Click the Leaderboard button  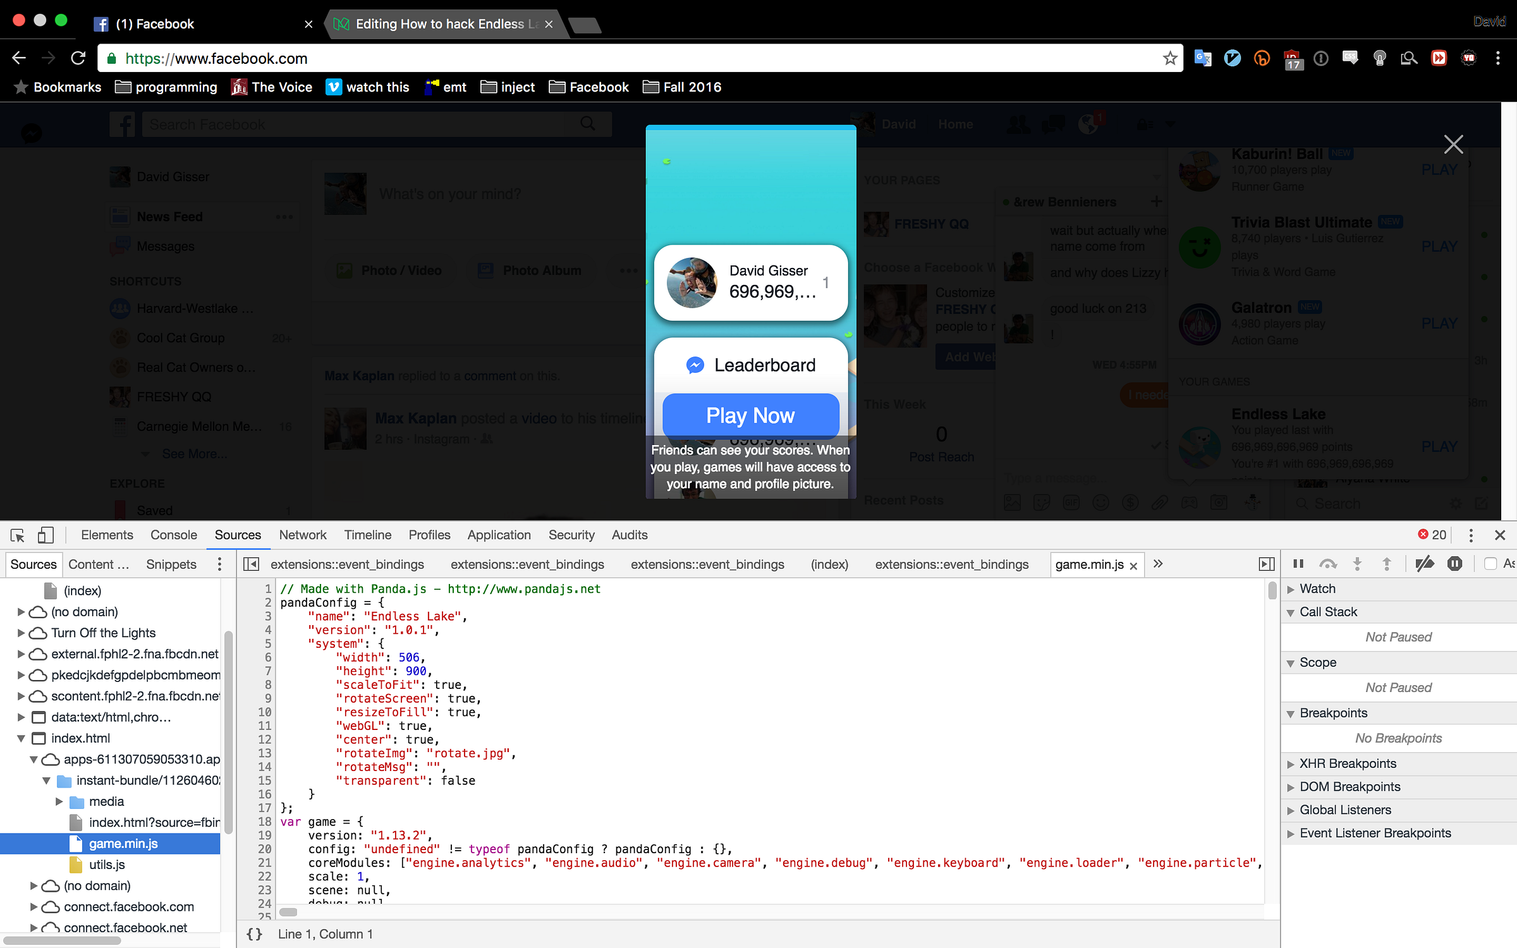point(750,365)
